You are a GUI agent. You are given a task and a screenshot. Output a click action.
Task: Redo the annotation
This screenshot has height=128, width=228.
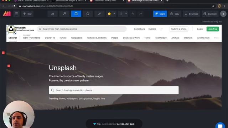coord(140,14)
